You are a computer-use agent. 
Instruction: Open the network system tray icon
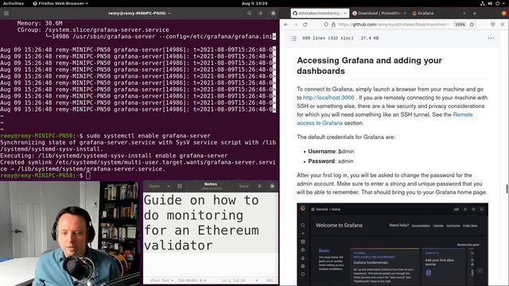tap(483, 3)
